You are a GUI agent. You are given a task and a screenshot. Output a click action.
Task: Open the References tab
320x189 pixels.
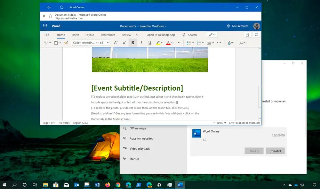(x=108, y=35)
